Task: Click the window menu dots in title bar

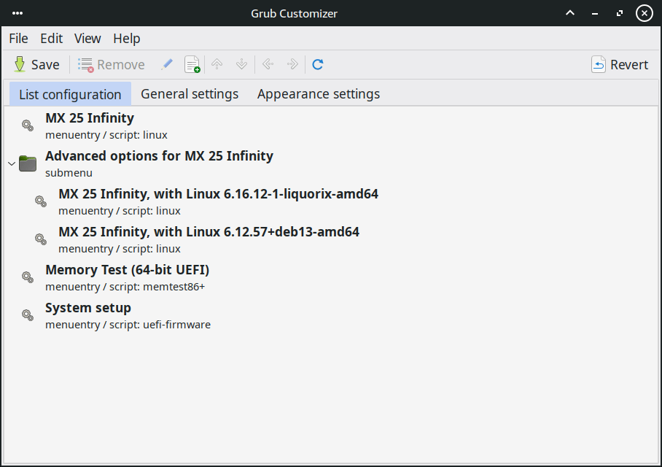Action: coord(18,13)
